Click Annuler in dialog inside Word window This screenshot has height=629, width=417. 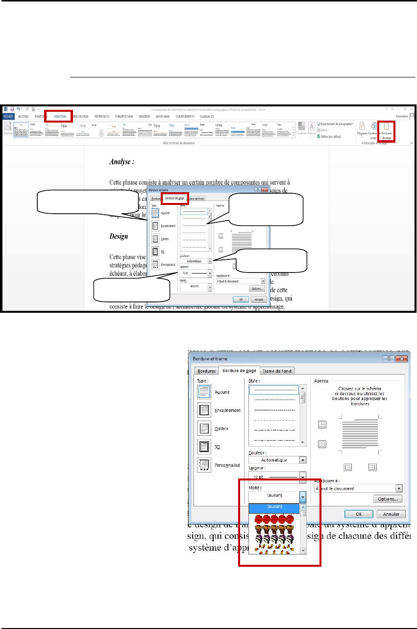(259, 299)
